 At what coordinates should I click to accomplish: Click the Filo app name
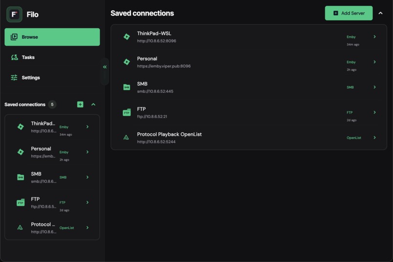[33, 14]
